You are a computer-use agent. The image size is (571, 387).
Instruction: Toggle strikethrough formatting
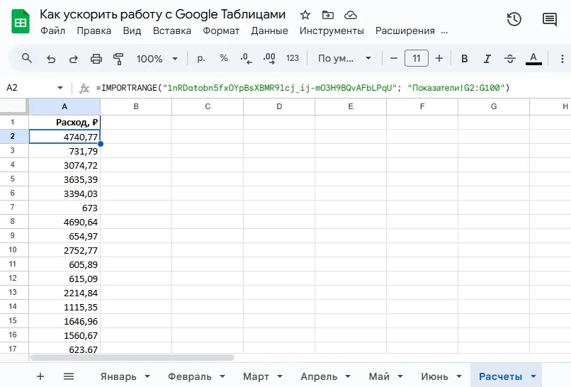pos(510,58)
